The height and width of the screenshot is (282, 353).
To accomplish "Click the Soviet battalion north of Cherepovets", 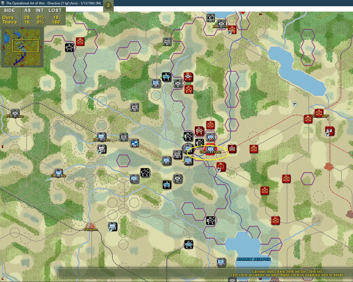I will 210,125.
